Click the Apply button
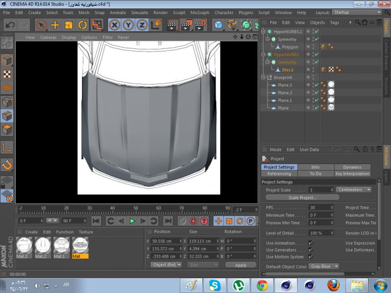The width and height of the screenshot is (391, 293). (240, 265)
